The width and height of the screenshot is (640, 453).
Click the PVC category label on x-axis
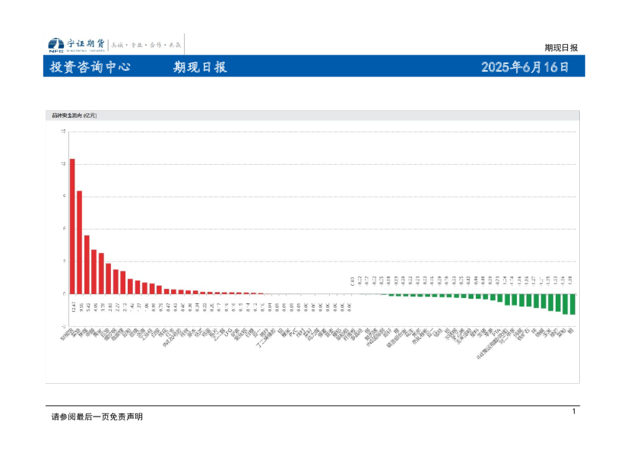(292, 332)
